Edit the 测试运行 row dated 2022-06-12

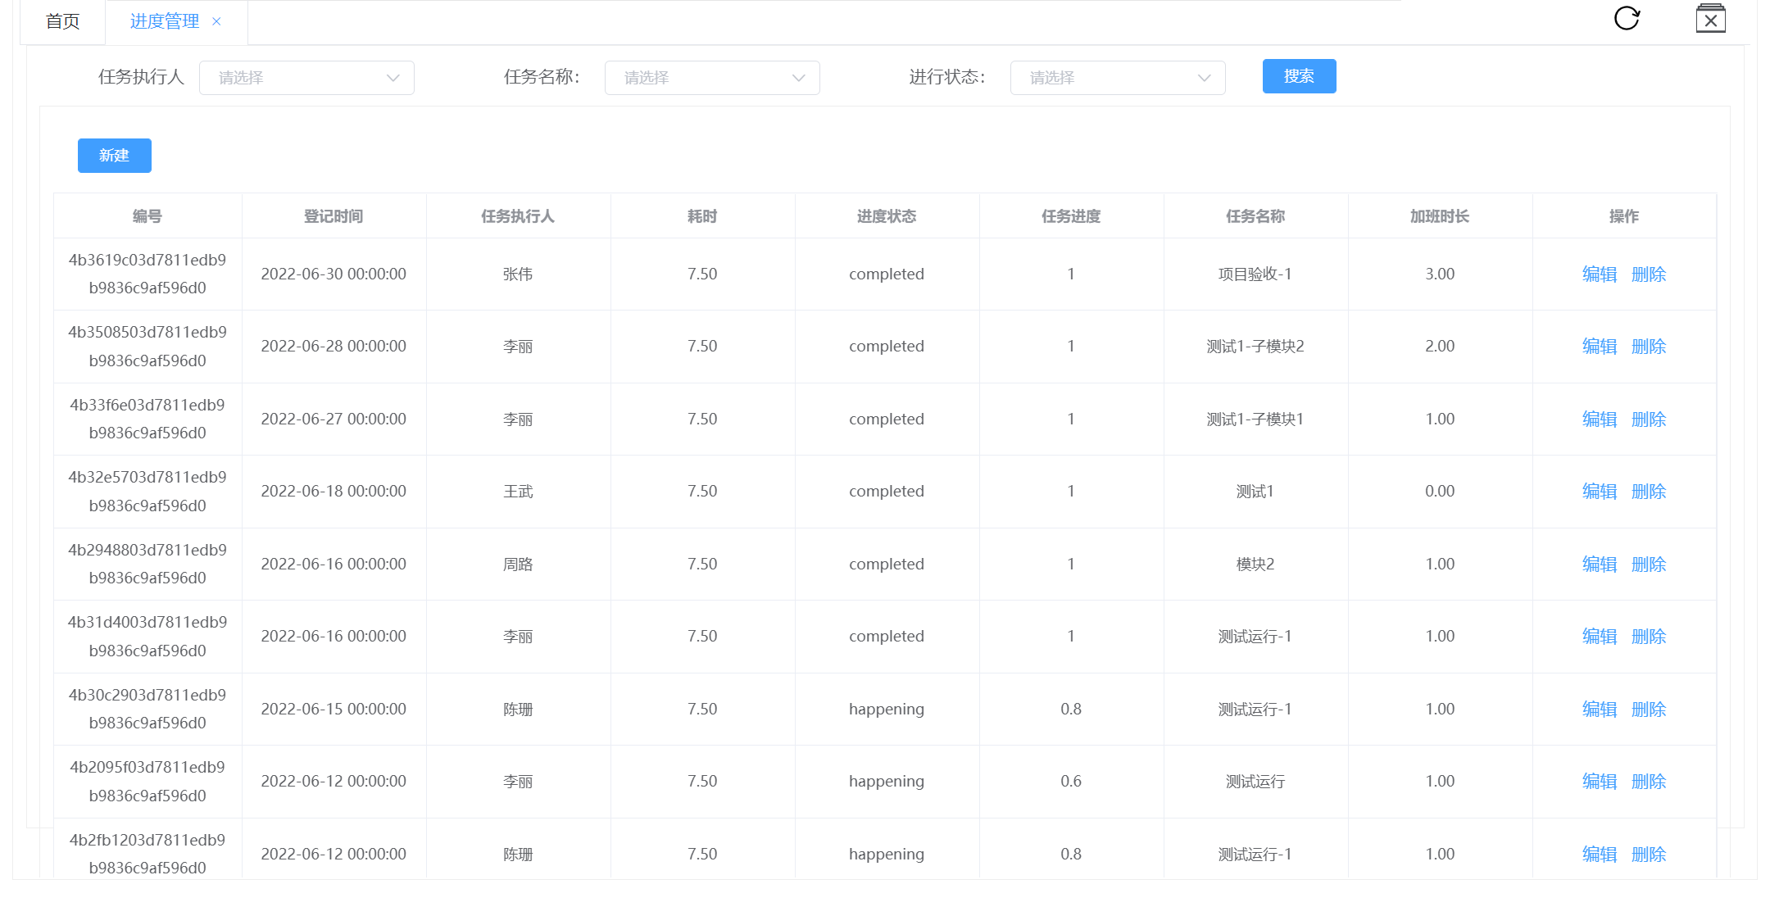click(1599, 782)
